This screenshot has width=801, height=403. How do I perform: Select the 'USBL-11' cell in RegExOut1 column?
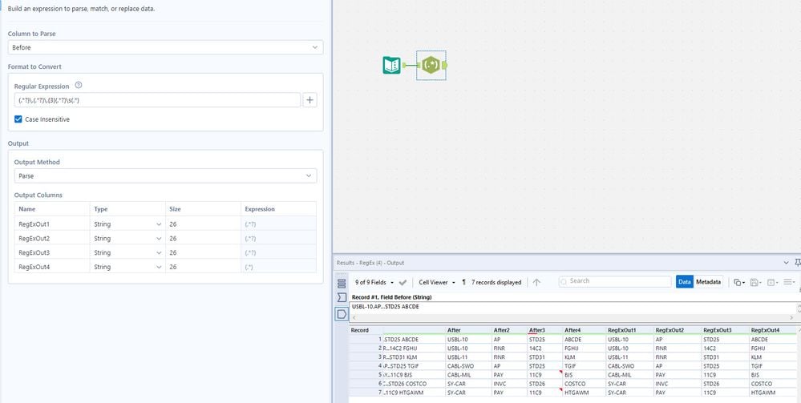coord(630,357)
